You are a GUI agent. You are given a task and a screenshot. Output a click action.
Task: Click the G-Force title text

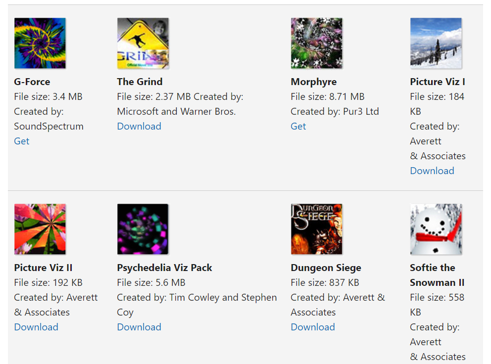tap(32, 82)
